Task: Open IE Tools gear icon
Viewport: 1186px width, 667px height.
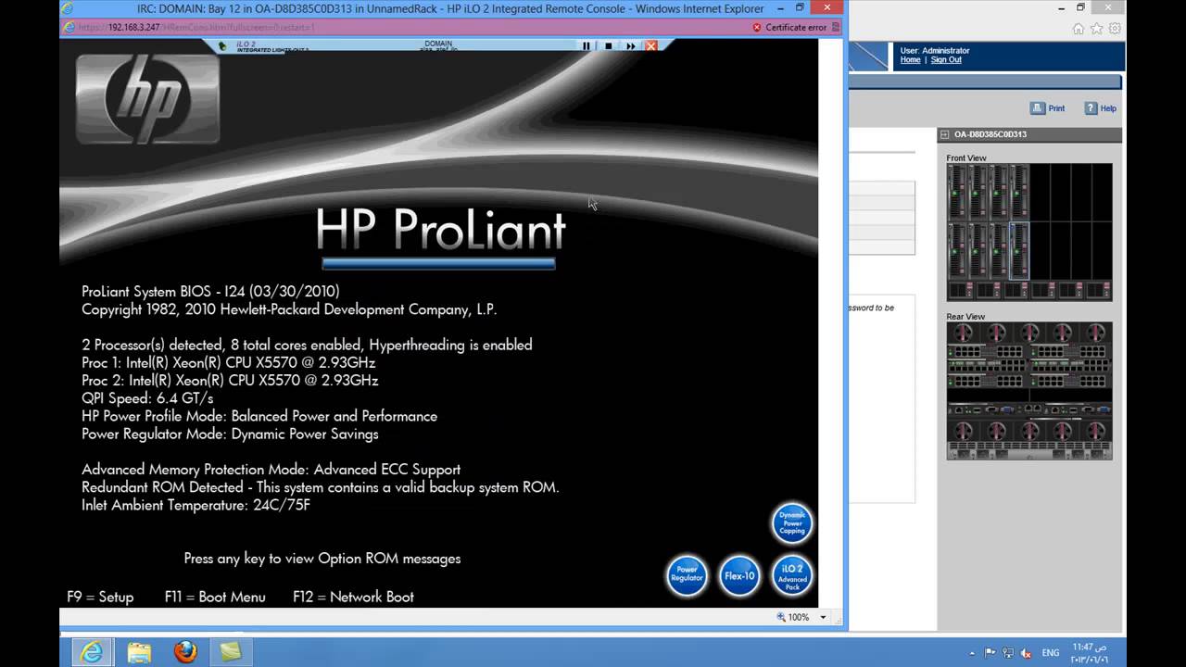Action: pos(1115,29)
